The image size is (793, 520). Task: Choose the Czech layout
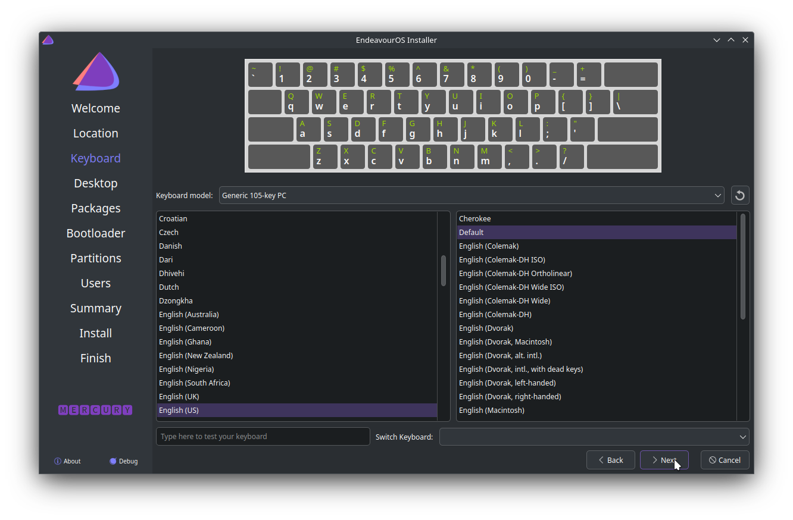point(296,232)
